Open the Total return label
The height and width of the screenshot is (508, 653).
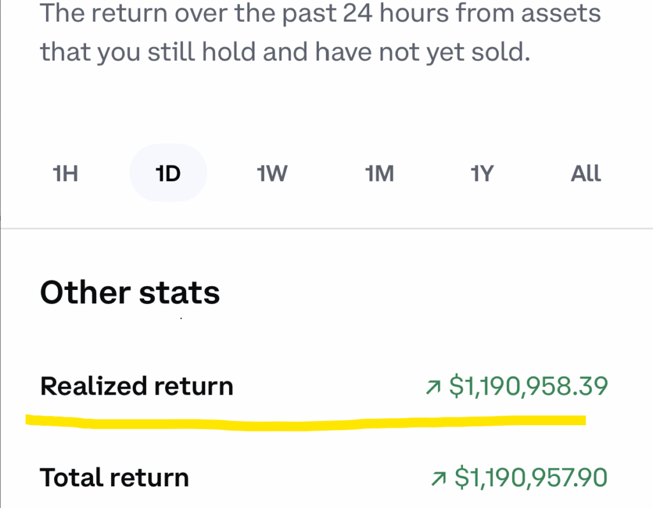pyautogui.click(x=114, y=478)
